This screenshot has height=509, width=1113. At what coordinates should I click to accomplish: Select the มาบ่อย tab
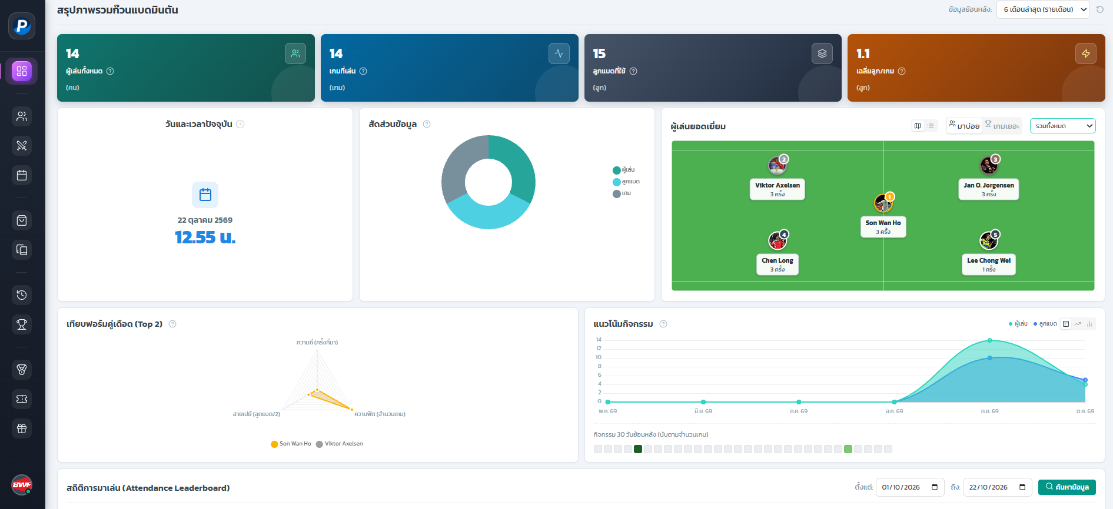click(964, 126)
